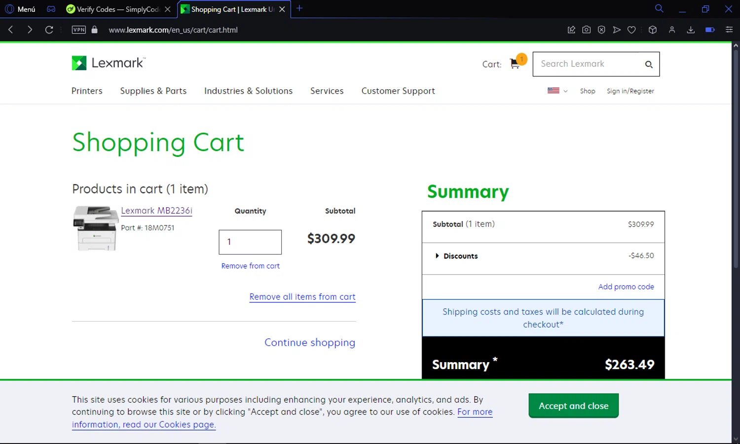This screenshot has height=444, width=740.
Task: Select the $263.49 summary total
Action: (629, 365)
